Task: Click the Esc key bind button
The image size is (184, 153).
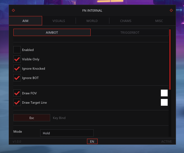Action: pos(32,118)
